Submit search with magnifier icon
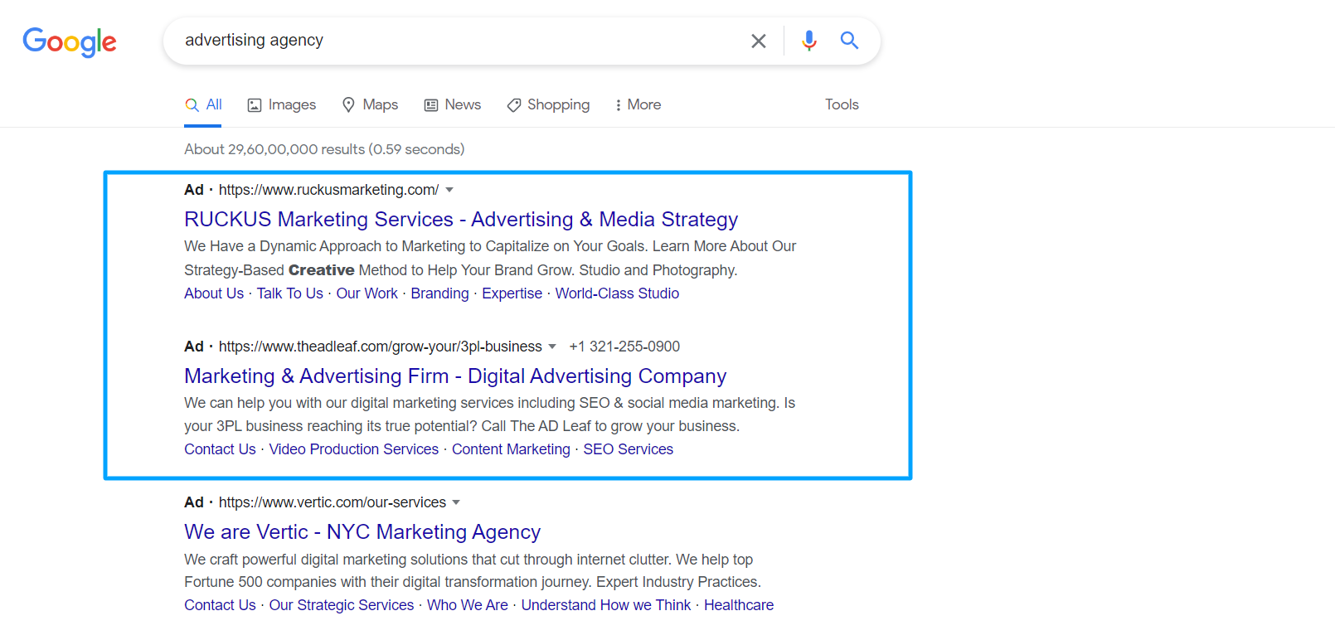Viewport: 1335px width, 640px height. 849,40
